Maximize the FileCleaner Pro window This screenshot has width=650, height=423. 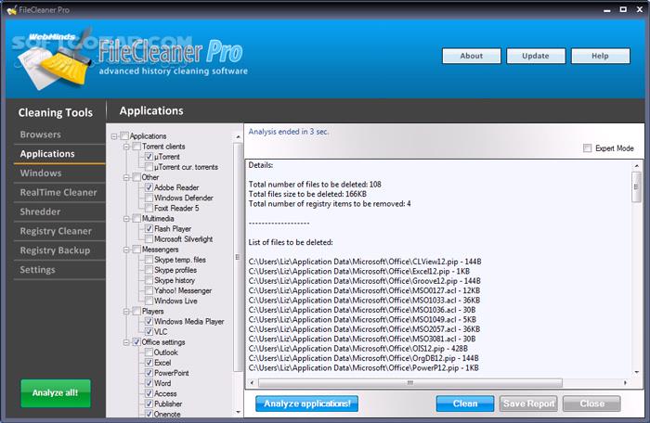click(623, 9)
